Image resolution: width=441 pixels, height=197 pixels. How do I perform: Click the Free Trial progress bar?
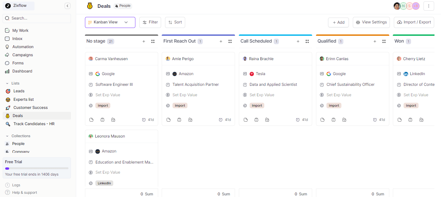pyautogui.click(x=36, y=168)
